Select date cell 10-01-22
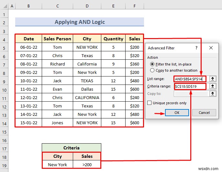Viewport: 222px width, 172px height. pos(29,81)
